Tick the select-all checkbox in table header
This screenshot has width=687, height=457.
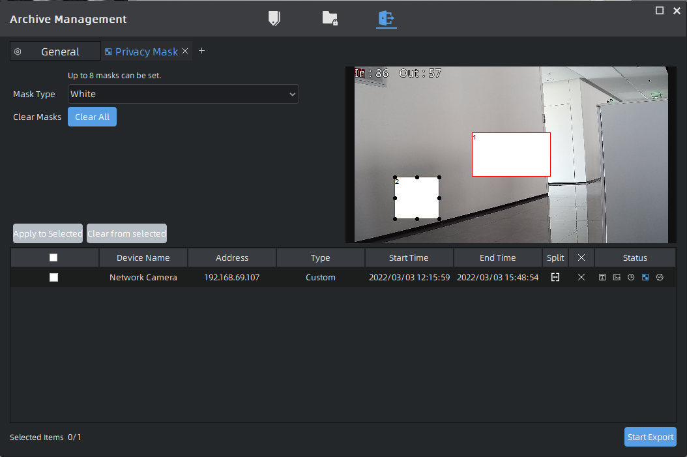point(53,258)
